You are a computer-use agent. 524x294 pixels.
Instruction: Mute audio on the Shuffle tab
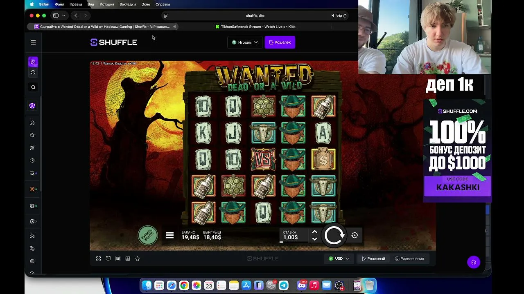(174, 27)
